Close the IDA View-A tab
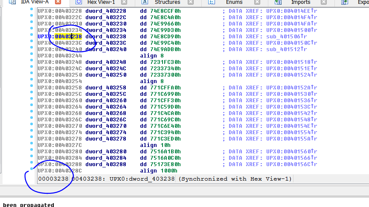 (x=58, y=3)
